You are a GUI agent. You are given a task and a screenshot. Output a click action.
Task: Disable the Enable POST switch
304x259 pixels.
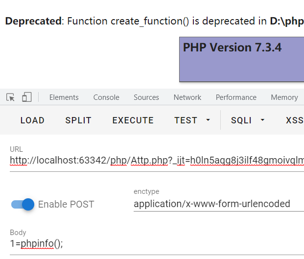[x=23, y=204]
